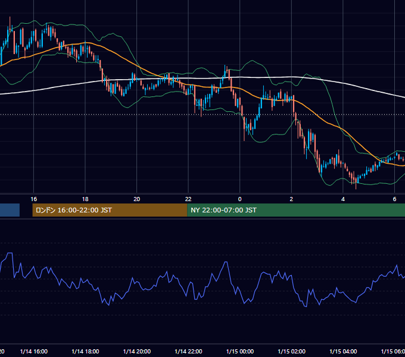Click the 18 hour label on chart axis

click(85, 199)
